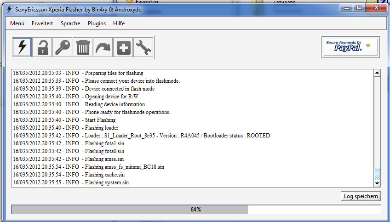Open the Sprache menu
The width and height of the screenshot is (390, 222).
click(70, 23)
